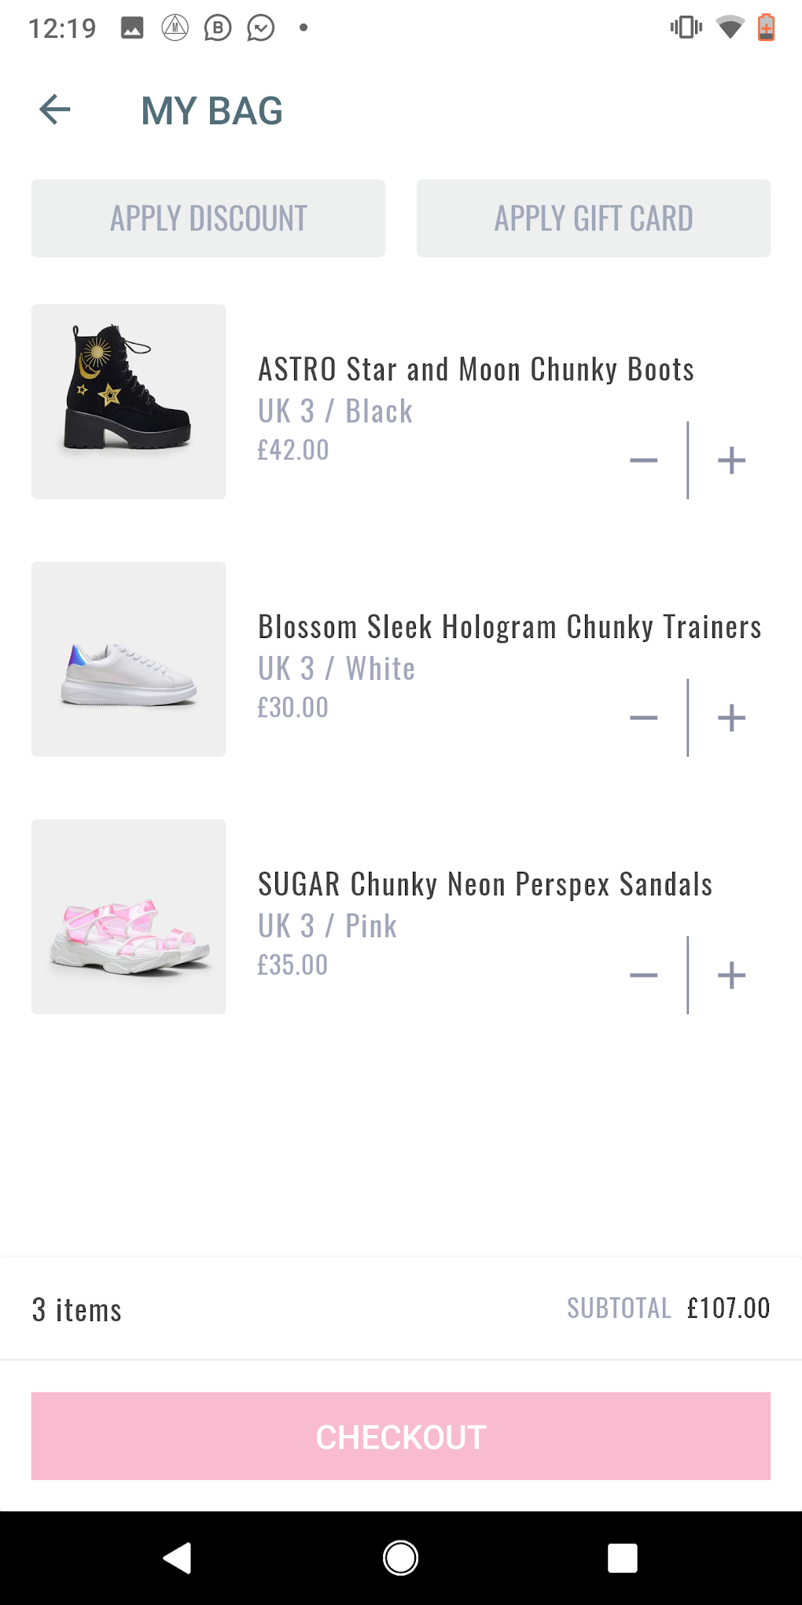Increase quantity of Blossom Hologram Trainers
The height and width of the screenshot is (1605, 802).
tap(731, 718)
